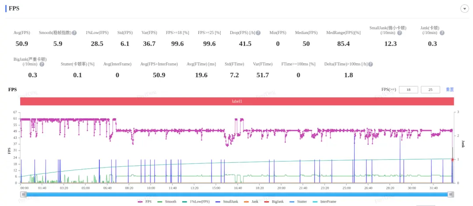Toggle Stutter legend entry
The width and height of the screenshot is (473, 206).
pos(299,202)
